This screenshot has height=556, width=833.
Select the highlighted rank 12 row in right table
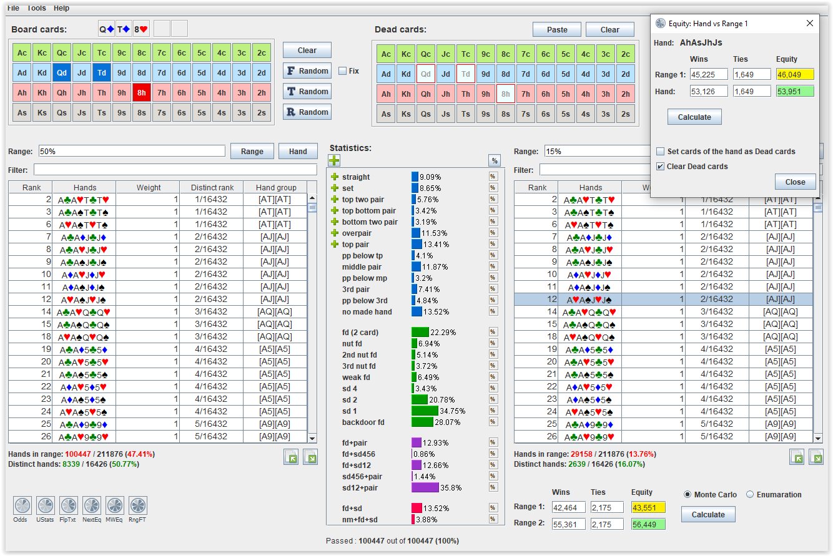663,300
